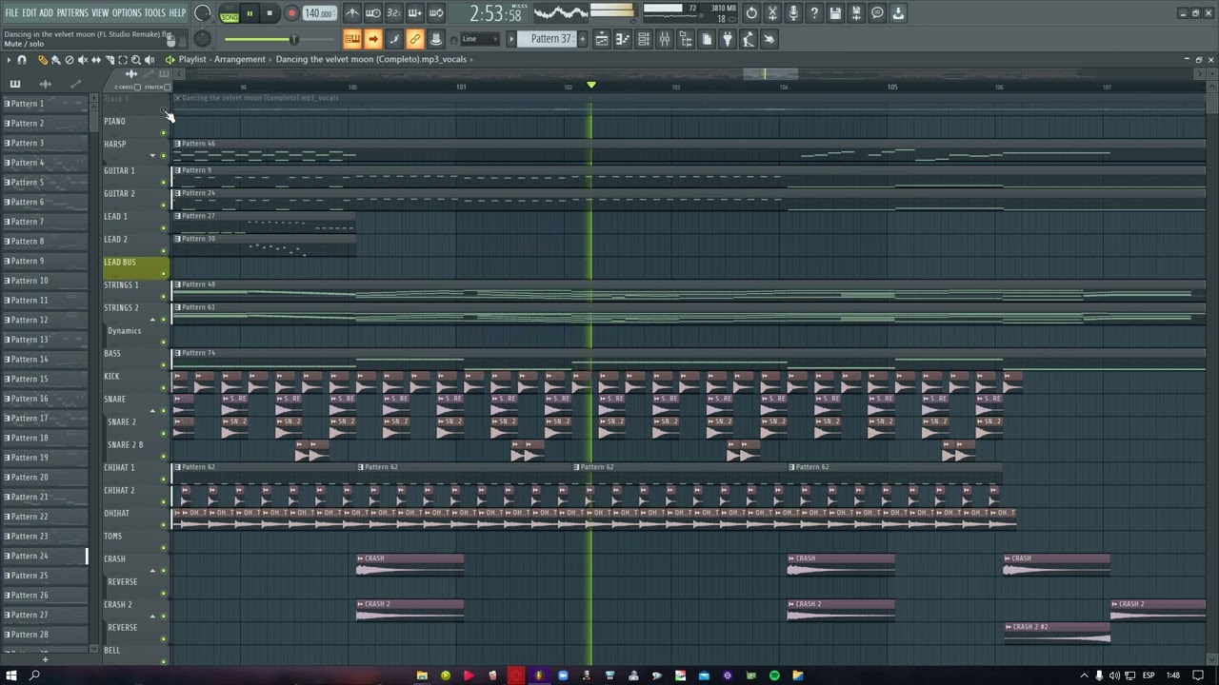1219x685 pixels.
Task: Mute the LEAD BUS track
Action: (x=163, y=274)
